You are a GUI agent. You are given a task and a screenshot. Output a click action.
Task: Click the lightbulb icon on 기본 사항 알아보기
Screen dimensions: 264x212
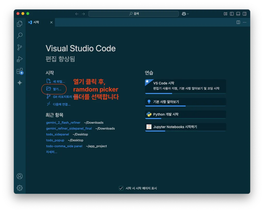[x=149, y=102]
